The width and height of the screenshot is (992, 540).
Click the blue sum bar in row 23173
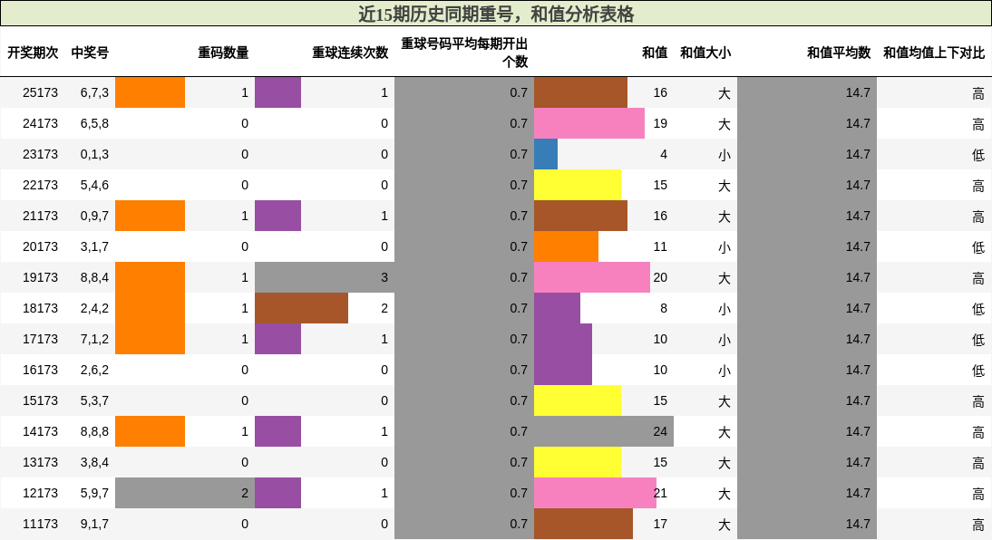click(x=545, y=154)
